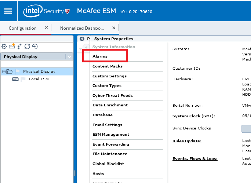251x183 pixels.
Task: Click the multi-device management icon
Action: pyautogui.click(x=19, y=46)
